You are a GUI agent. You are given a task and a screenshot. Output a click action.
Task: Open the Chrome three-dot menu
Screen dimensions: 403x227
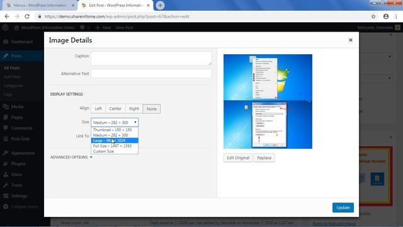coord(396,16)
